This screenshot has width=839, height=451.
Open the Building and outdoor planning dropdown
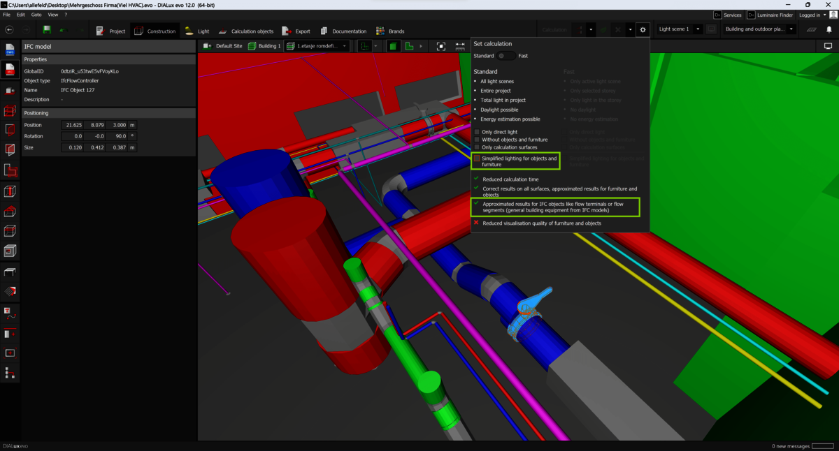pos(793,30)
